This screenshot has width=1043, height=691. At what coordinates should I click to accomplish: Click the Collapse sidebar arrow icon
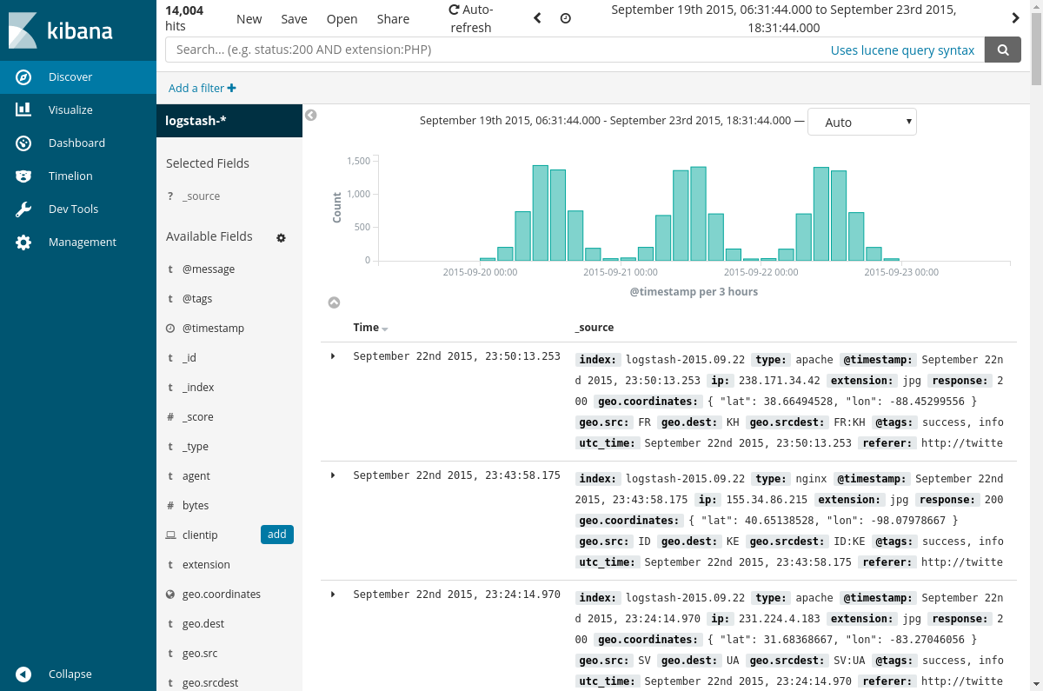(24, 674)
